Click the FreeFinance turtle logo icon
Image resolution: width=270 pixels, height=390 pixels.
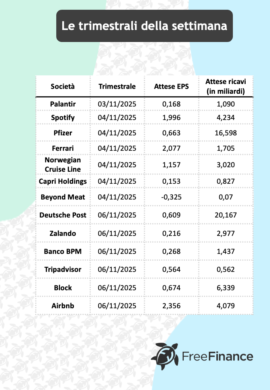coord(166,355)
